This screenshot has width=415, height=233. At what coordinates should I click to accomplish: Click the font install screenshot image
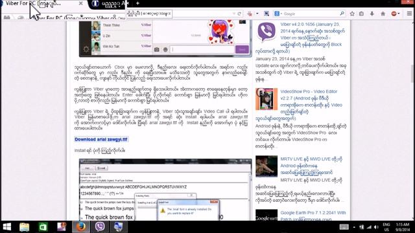pyautogui.click(x=165, y=190)
